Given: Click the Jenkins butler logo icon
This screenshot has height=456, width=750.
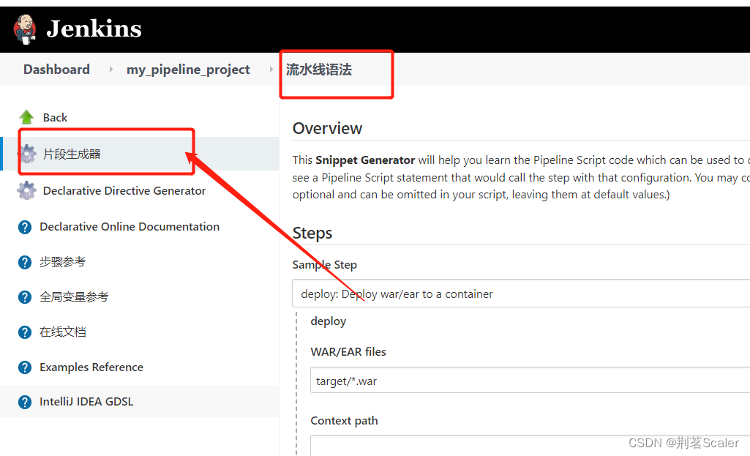Looking at the screenshot, I should pyautogui.click(x=25, y=29).
